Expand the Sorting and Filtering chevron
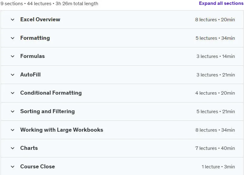Image resolution: width=244 pixels, height=175 pixels. pyautogui.click(x=13, y=112)
